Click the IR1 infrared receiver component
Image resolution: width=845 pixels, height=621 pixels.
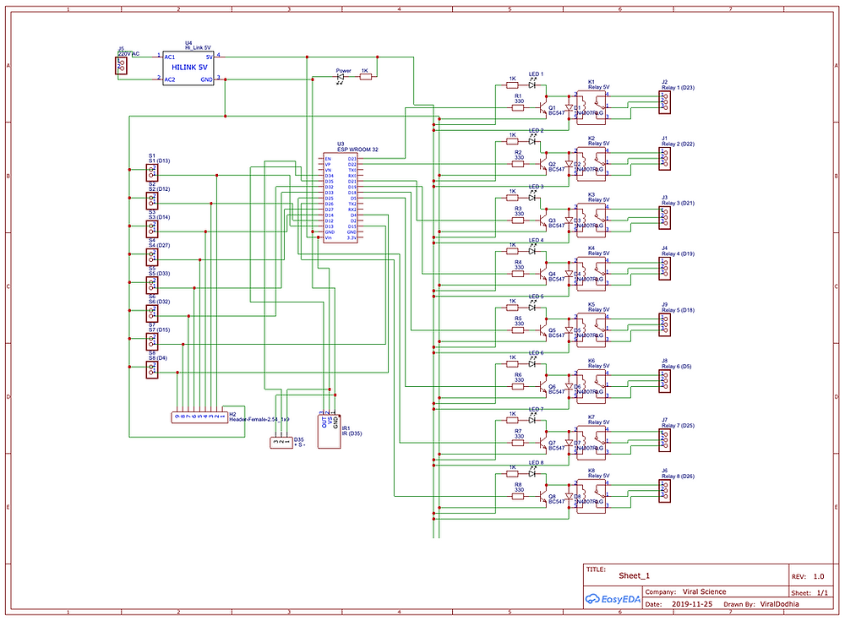[x=329, y=430]
